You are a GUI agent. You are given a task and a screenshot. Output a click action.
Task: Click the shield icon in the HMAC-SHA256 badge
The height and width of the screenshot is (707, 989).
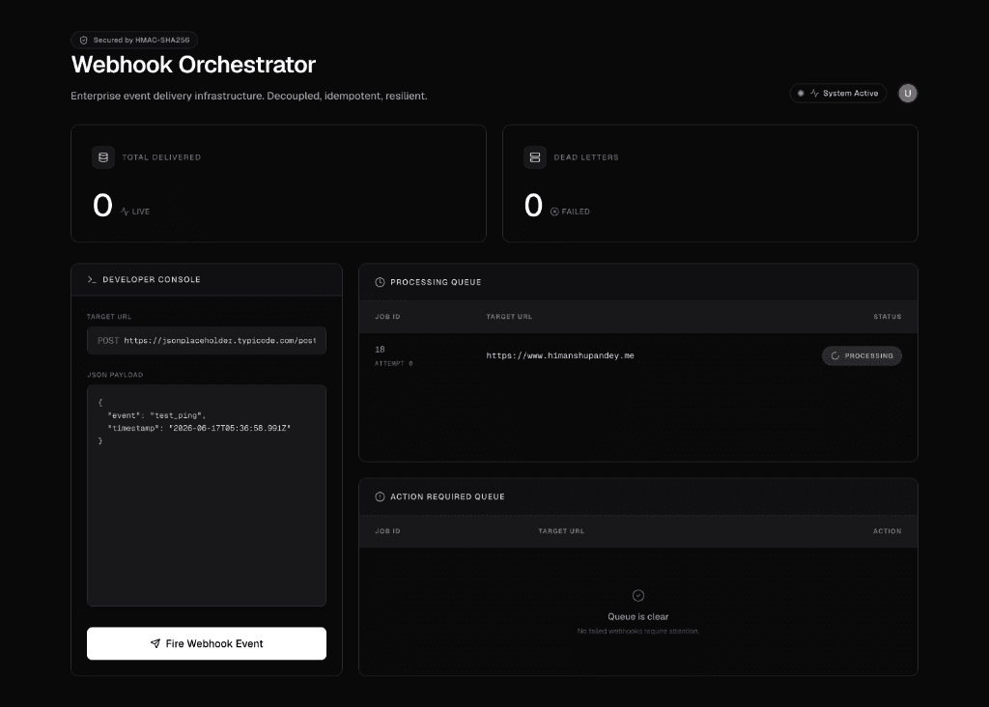pos(83,41)
